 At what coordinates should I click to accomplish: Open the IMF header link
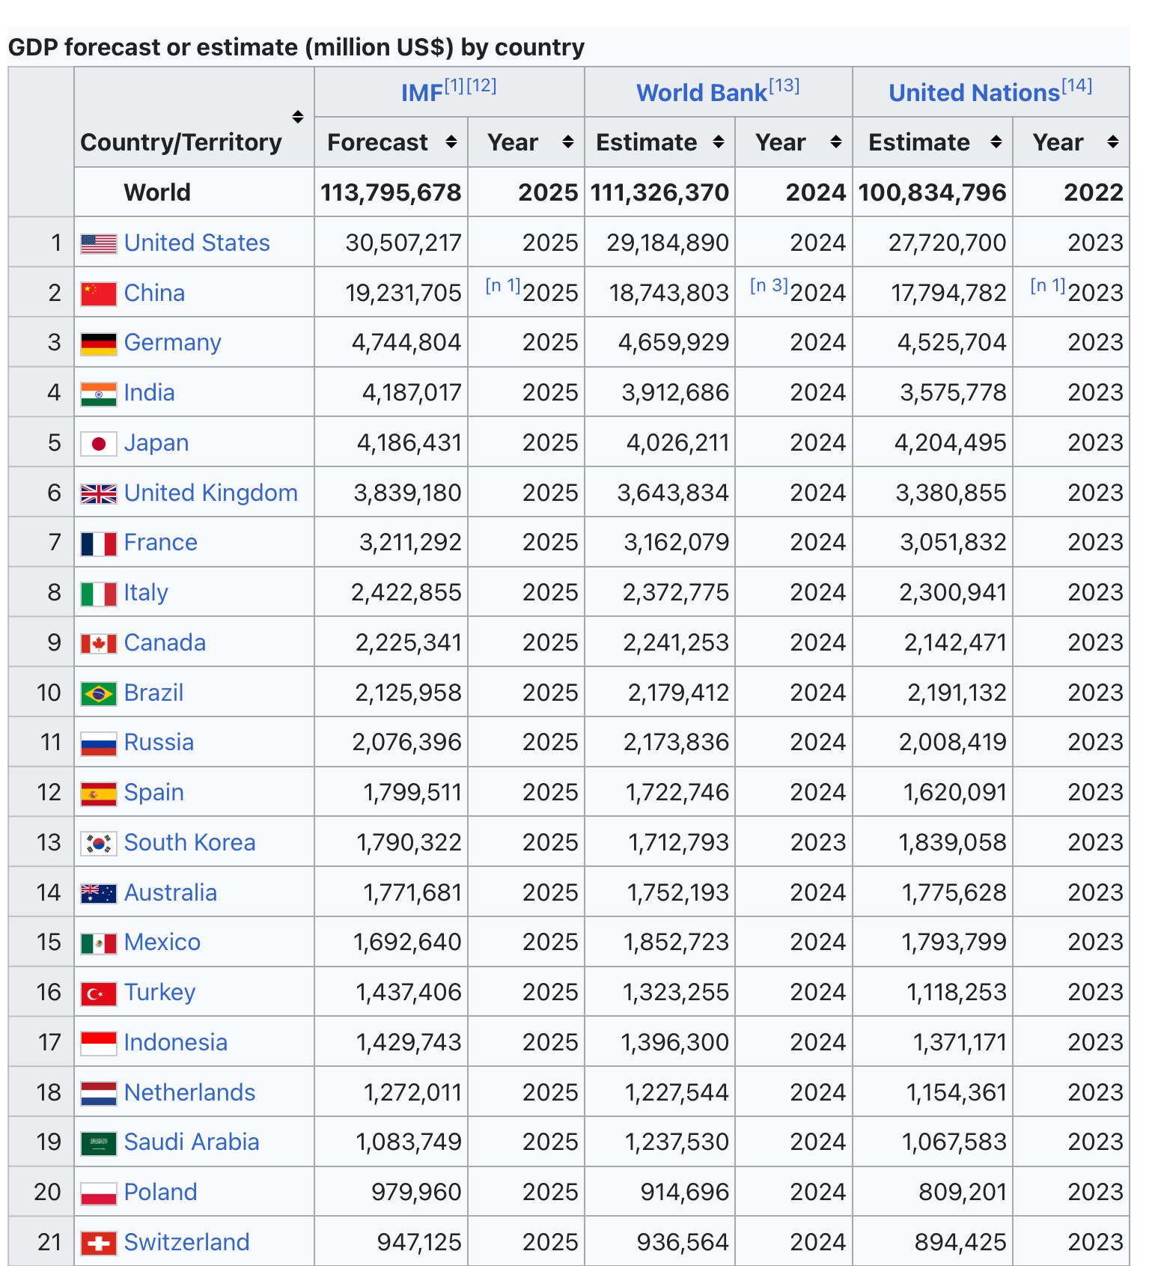click(422, 93)
